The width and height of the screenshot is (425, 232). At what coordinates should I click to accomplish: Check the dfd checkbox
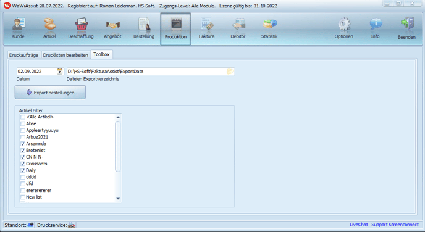click(23, 184)
